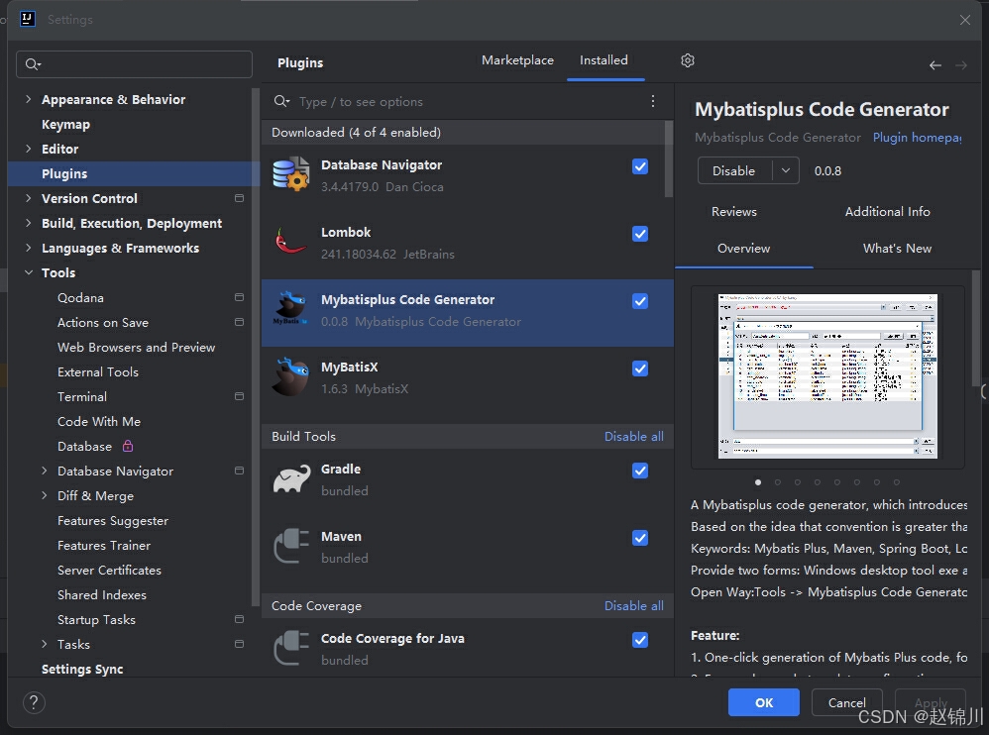
Task: Click the Mybatisplus Code Generator plugin icon
Action: (290, 308)
